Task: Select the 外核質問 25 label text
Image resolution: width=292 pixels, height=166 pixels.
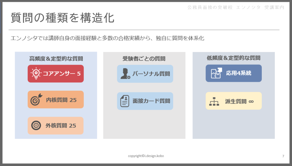Action: coord(61,125)
